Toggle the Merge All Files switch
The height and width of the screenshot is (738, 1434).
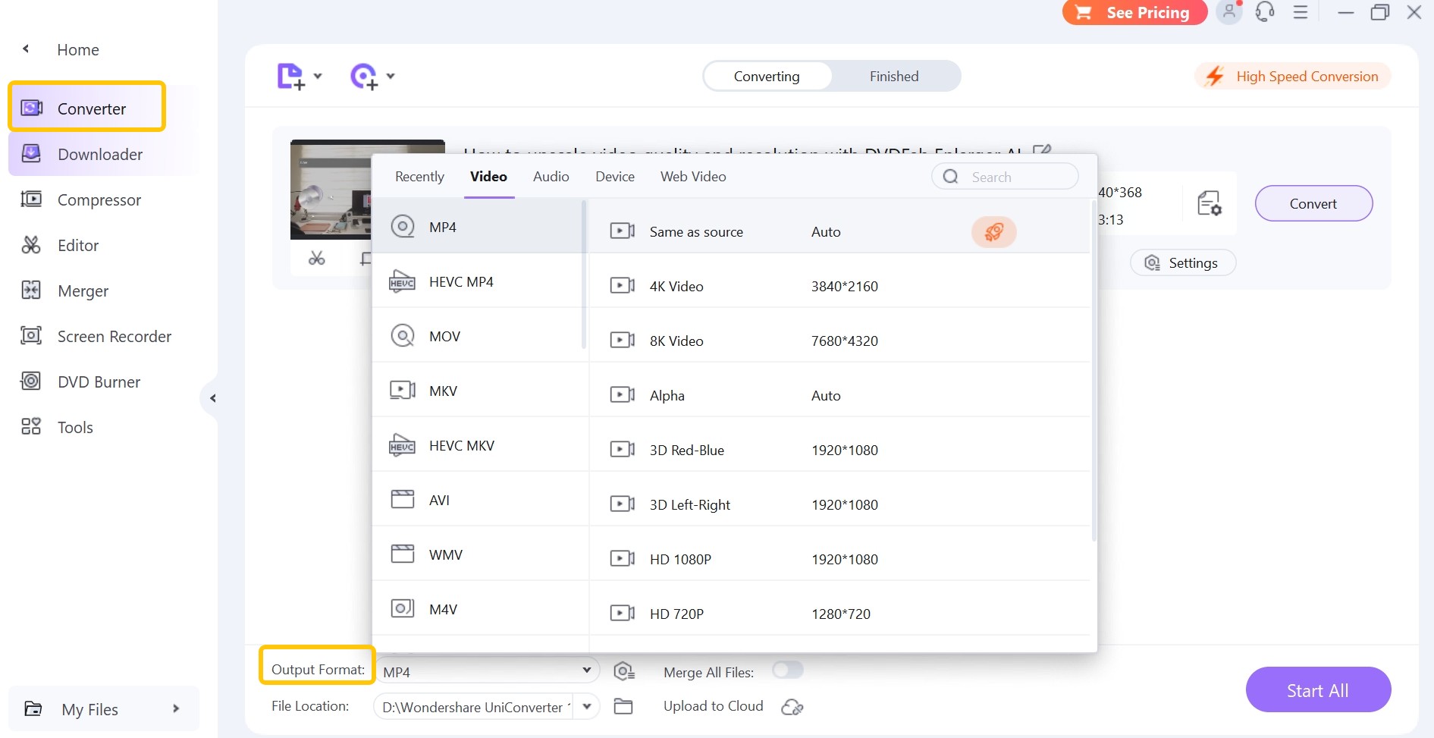click(x=788, y=670)
